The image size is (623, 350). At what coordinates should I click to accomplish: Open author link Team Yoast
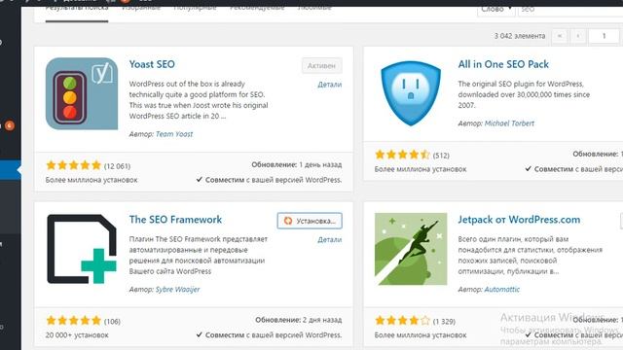click(174, 134)
